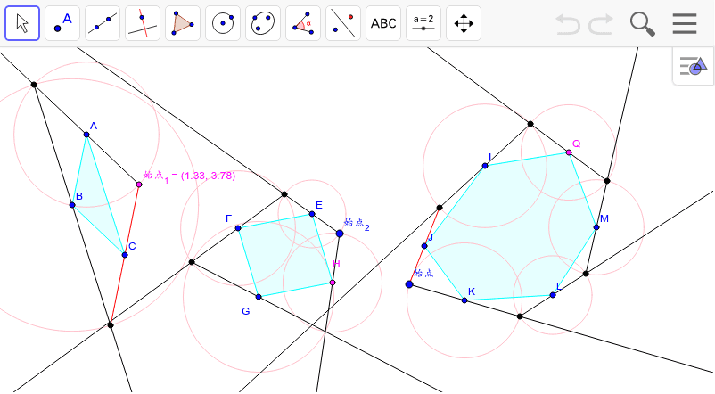Click the shaded quadrilateral EFGH interior
The width and height of the screenshot is (715, 394).
(286, 255)
